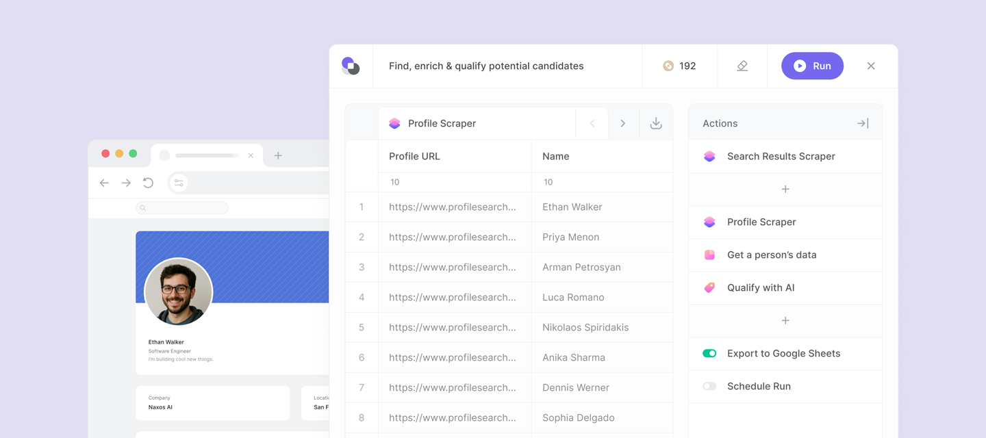
Task: Click the Profile Scraper icon in Actions panel
Action: click(x=709, y=222)
